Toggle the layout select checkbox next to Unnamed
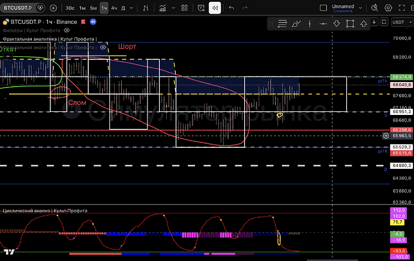Screen dimensions: 414x261 click(x=324, y=8)
